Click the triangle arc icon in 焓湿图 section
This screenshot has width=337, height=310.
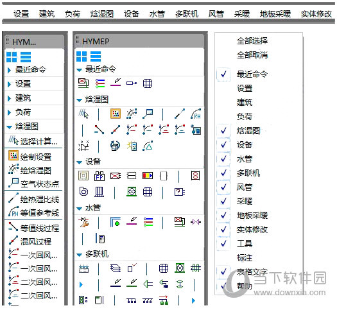coord(148,146)
